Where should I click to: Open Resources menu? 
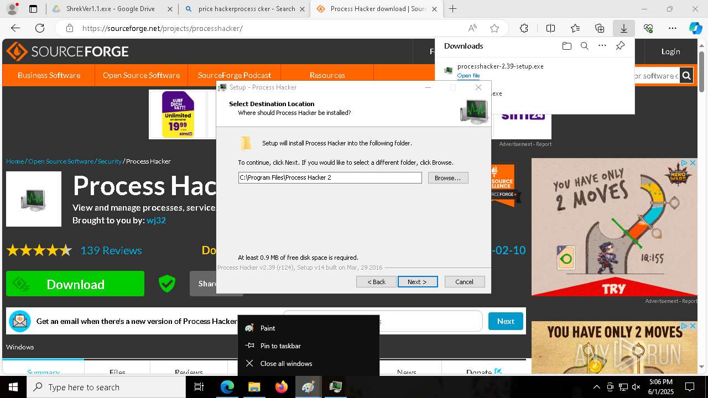327,75
